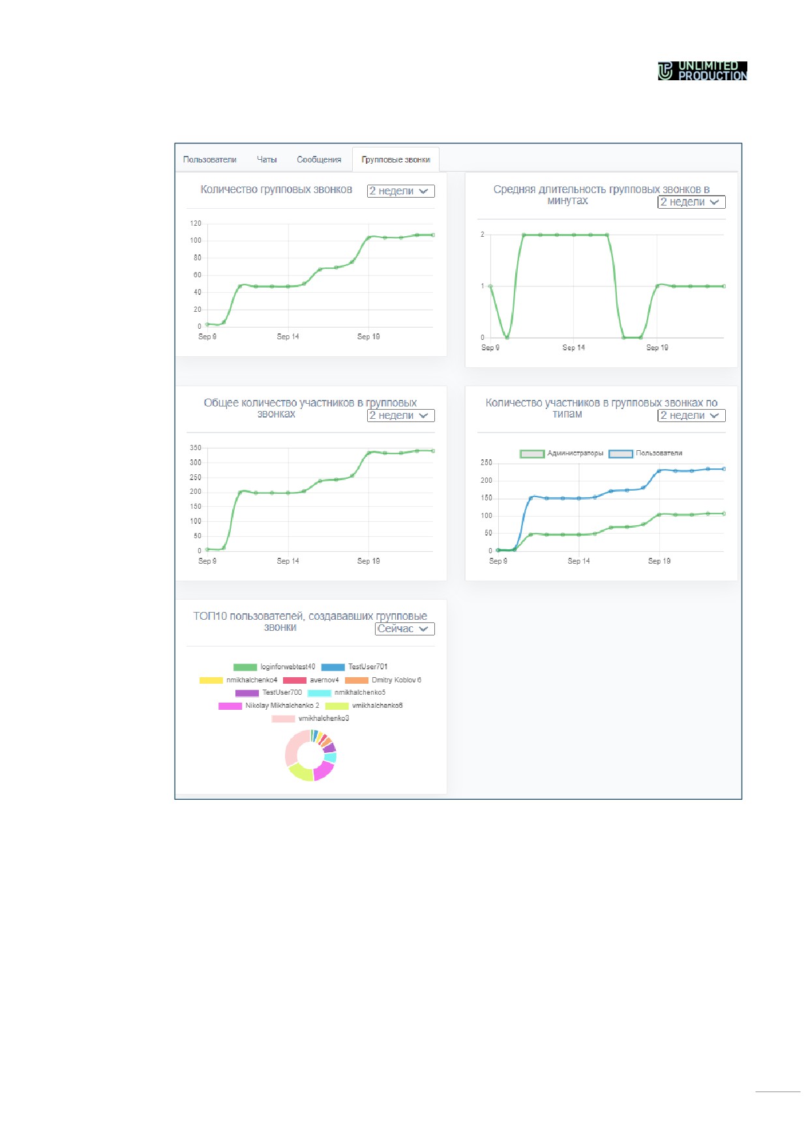Click the nmikhalchenko4 yellow legend swatch
This screenshot has height=1143, width=808.
211,680
